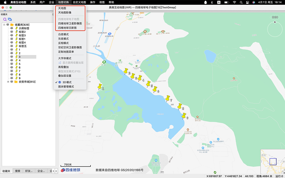Click yellow pushpin marker 9 on map
The image size is (285, 178).
click(184, 116)
